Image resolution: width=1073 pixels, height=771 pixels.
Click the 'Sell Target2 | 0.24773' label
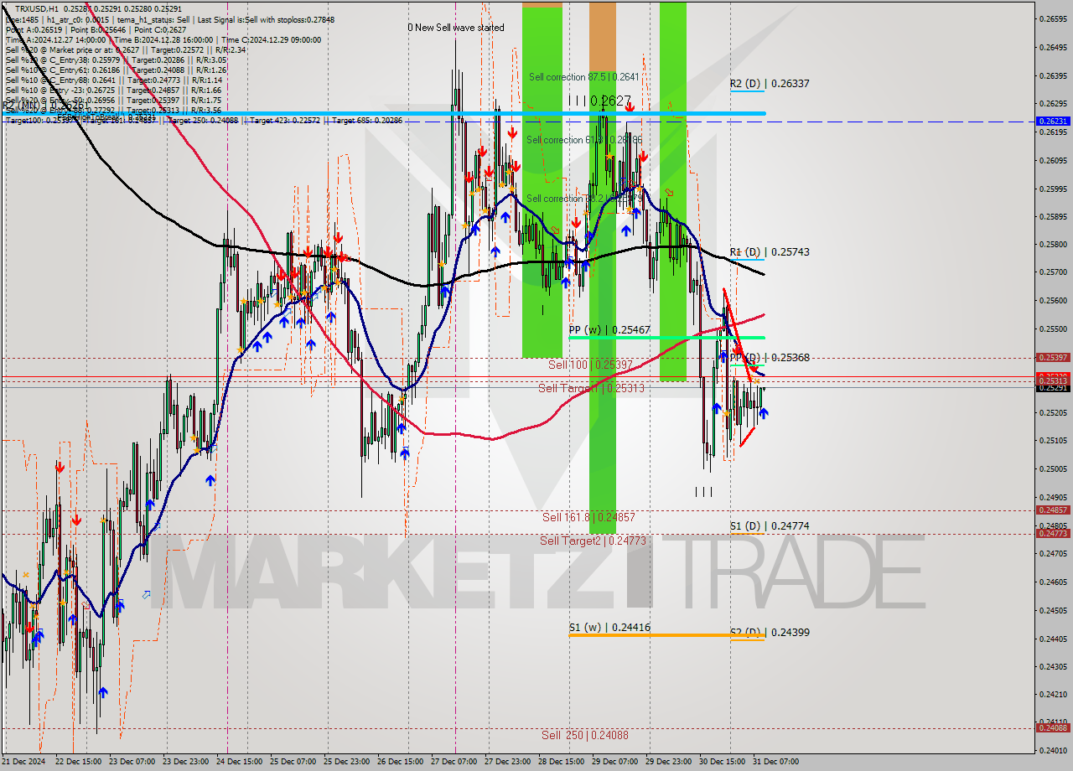593,541
